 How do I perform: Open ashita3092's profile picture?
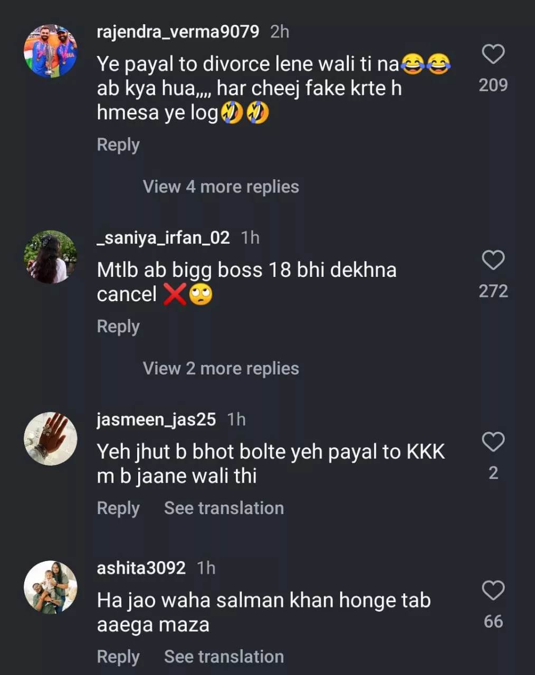pyautogui.click(x=51, y=587)
